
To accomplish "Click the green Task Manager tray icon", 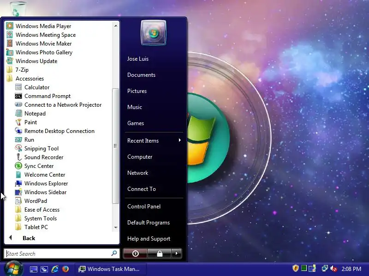I will (304, 268).
